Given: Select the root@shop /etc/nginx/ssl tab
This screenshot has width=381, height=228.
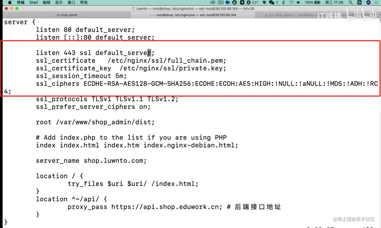Looking at the screenshot, I should click(193, 15).
